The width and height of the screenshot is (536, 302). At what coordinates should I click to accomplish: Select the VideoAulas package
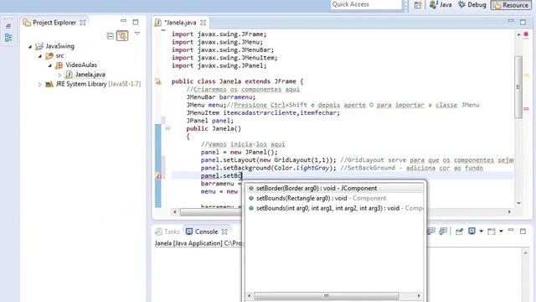pos(76,65)
